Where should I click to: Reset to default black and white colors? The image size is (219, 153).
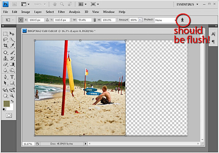pyautogui.click(x=4, y=110)
